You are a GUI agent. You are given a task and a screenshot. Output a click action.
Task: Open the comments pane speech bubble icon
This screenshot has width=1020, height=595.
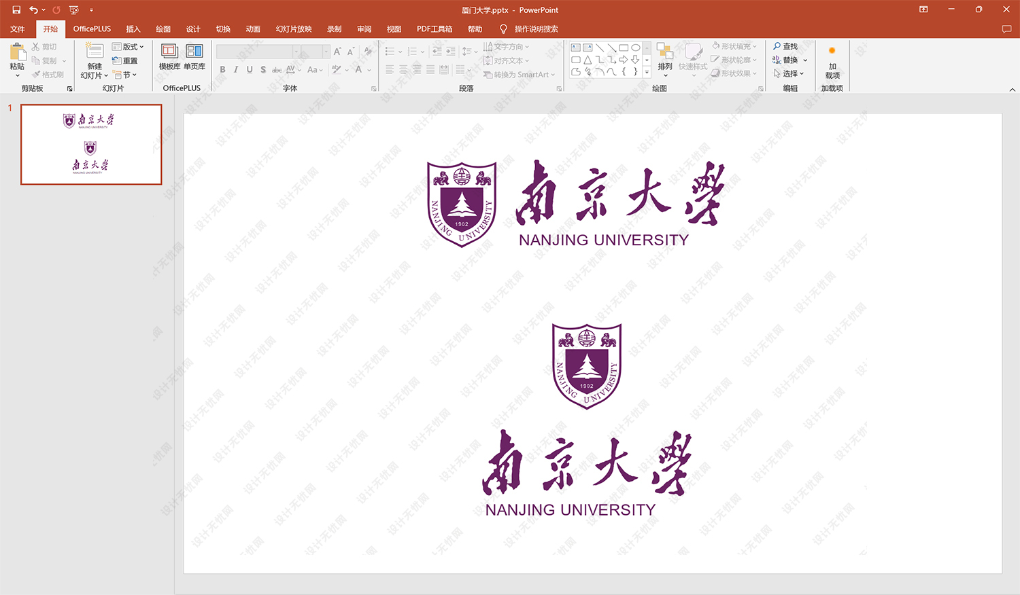1006,29
